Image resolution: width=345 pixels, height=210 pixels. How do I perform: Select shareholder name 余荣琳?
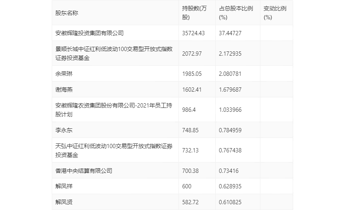coord(64,73)
